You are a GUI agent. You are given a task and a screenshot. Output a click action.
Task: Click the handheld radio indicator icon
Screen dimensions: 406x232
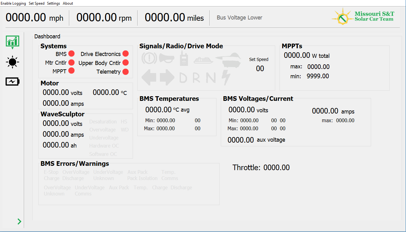[184, 58]
